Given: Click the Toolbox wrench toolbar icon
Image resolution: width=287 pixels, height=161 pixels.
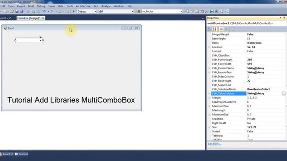Looking at the screenshot, I should pyautogui.click(x=207, y=12).
